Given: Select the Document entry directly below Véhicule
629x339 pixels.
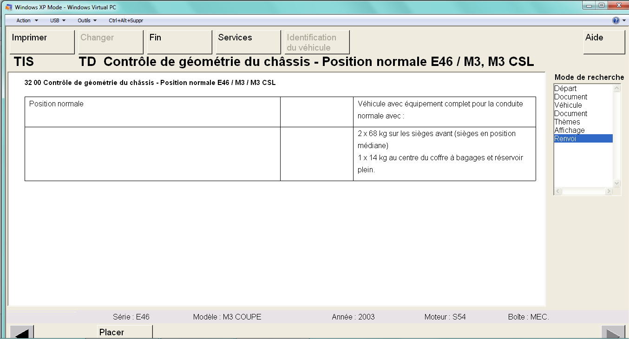Looking at the screenshot, I should coord(583,113).
